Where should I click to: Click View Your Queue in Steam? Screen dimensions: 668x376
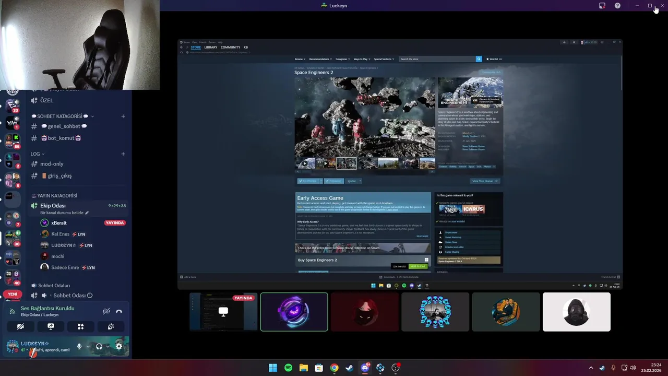coord(485,181)
